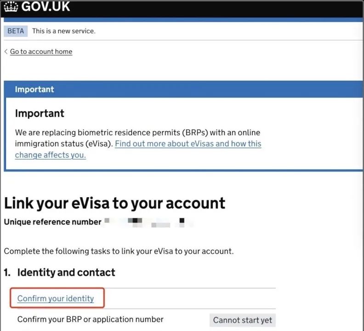This screenshot has height=331, width=364.
Task: Click the 'change affects you.' link text
Action: [x=51, y=155]
